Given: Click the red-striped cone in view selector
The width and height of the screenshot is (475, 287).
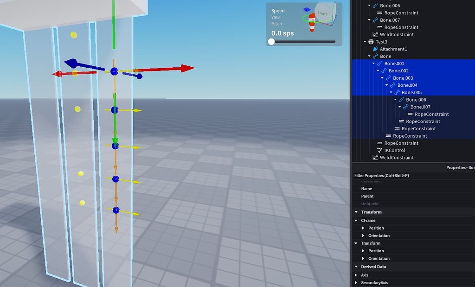Looking at the screenshot, I should click(312, 22).
